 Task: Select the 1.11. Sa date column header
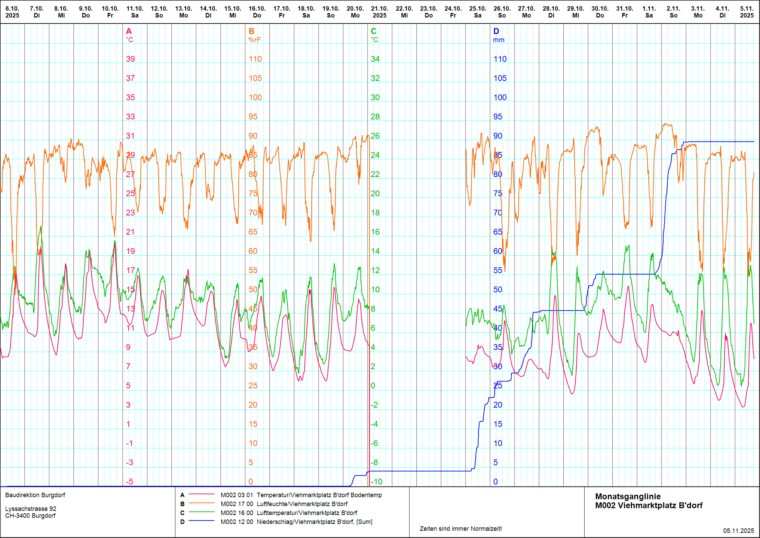(x=649, y=12)
